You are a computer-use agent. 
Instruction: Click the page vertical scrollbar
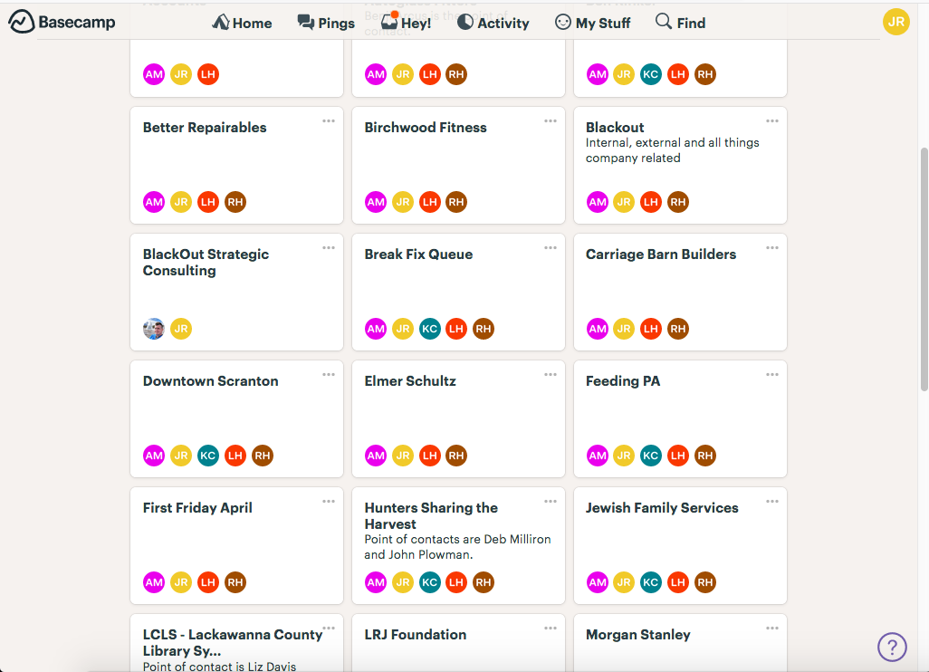click(x=924, y=270)
